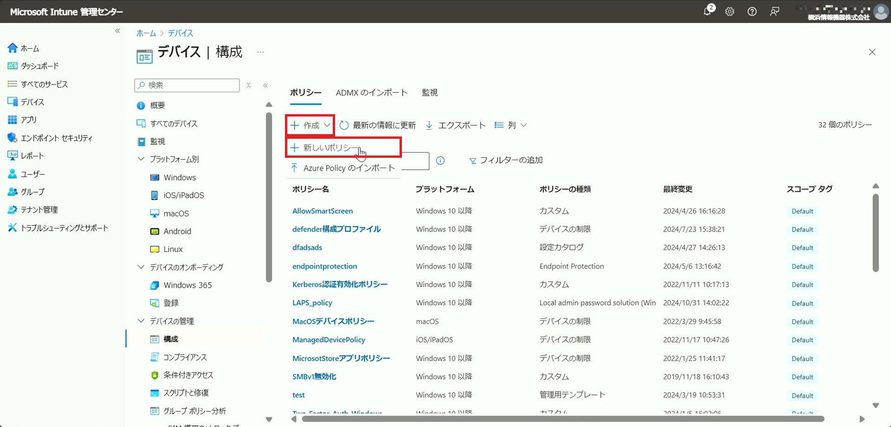This screenshot has height=427, width=891.
Task: Select Windows platform in device menu
Action: (173, 177)
